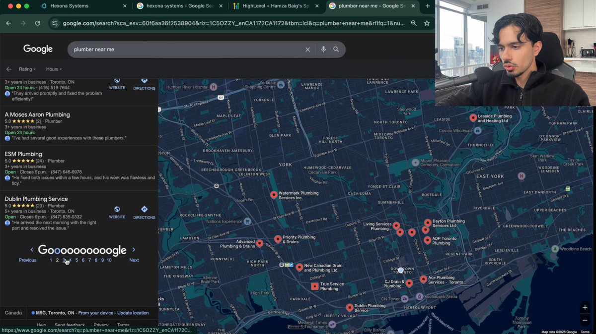Click the search magnifier in the Google box
596x334 pixels.
click(336, 50)
